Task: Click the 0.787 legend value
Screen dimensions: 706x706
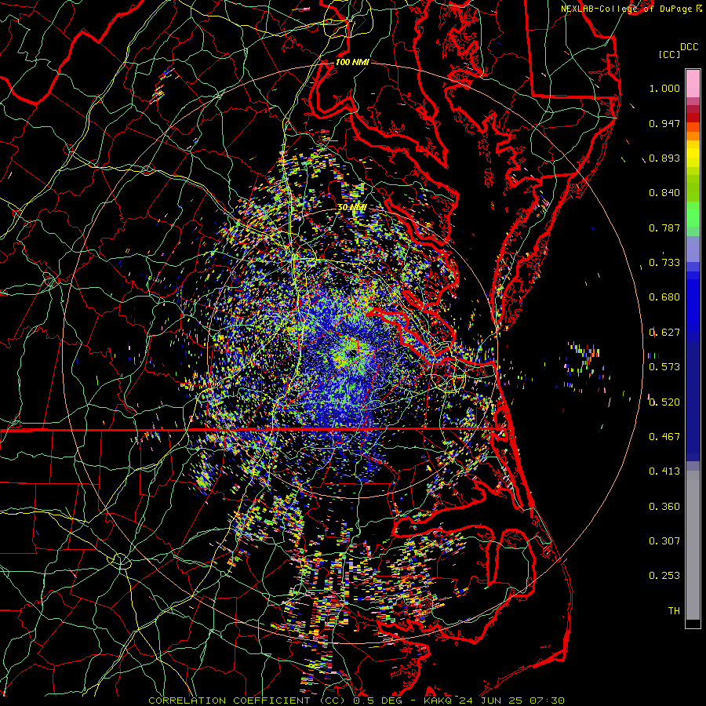Action: [x=664, y=227]
